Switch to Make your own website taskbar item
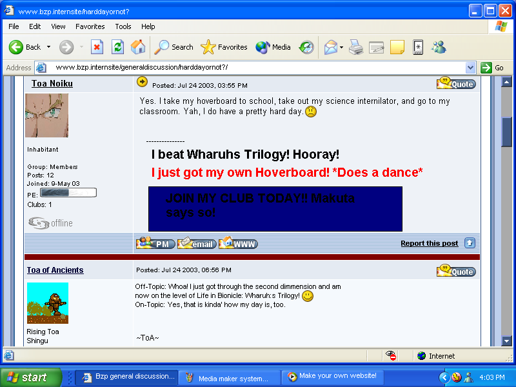The height and width of the screenshot is (387, 516). 332,377
